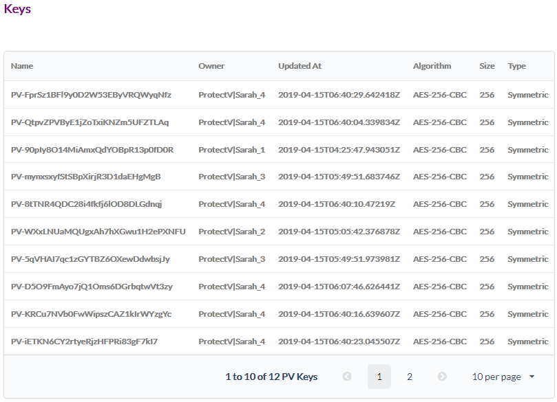Open key PV-WXxLNUaMQUgxAh7hXGwu1H2ePXNFU

tap(98, 232)
